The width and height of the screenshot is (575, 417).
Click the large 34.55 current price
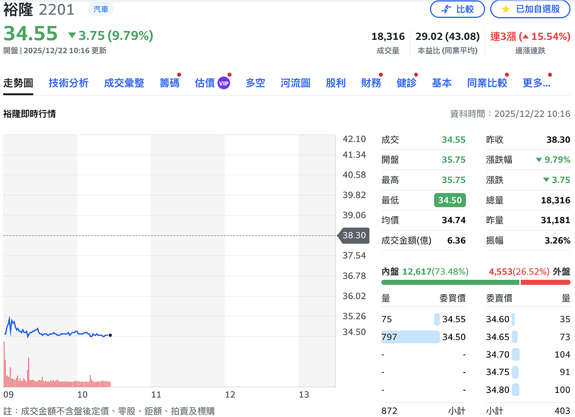31,34
